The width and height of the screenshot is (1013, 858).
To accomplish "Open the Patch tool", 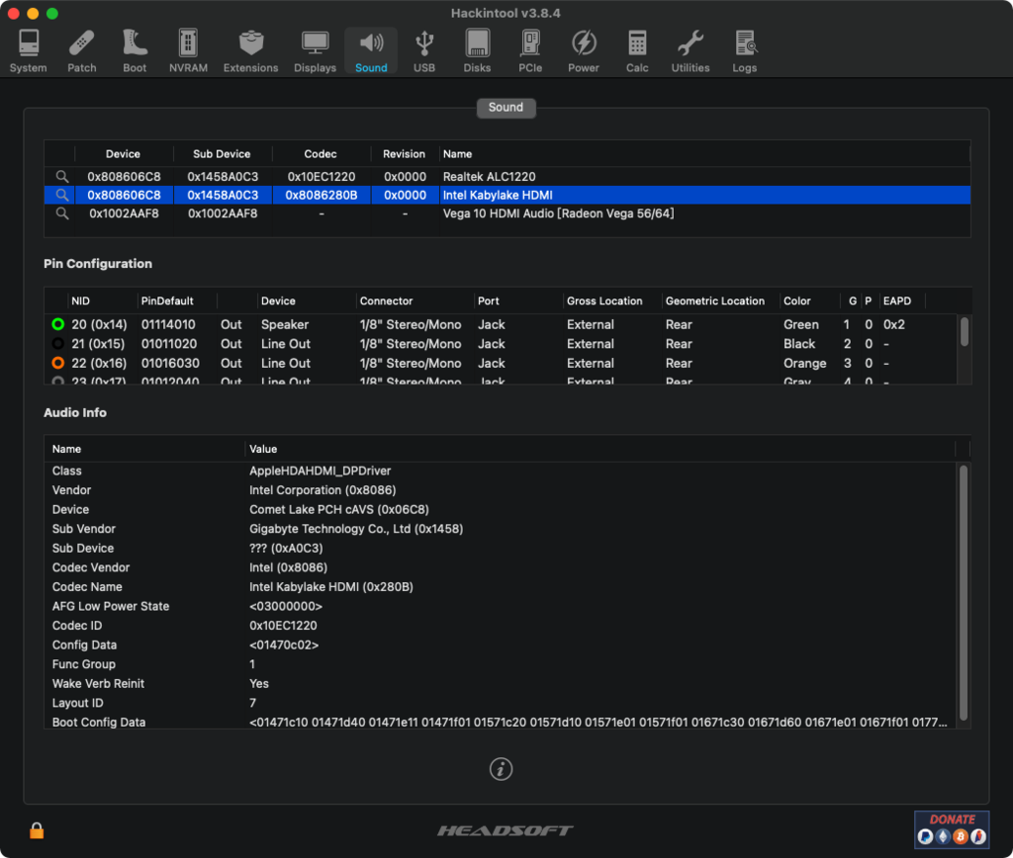I will [x=81, y=51].
